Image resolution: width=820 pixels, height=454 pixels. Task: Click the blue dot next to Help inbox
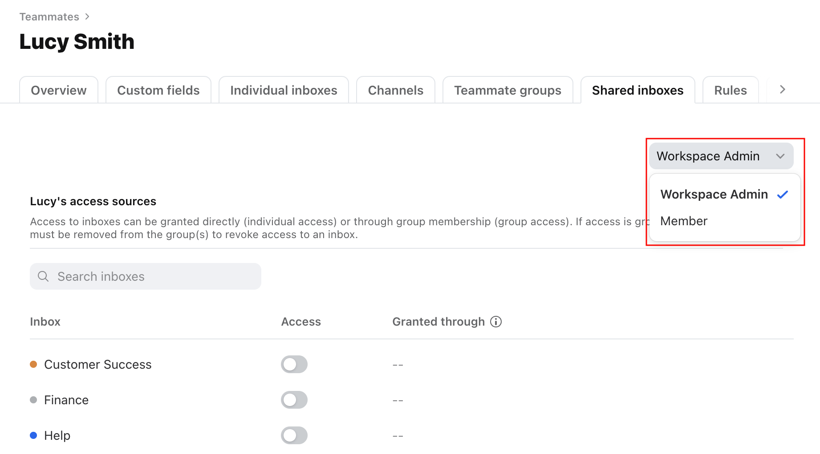pyautogui.click(x=33, y=435)
